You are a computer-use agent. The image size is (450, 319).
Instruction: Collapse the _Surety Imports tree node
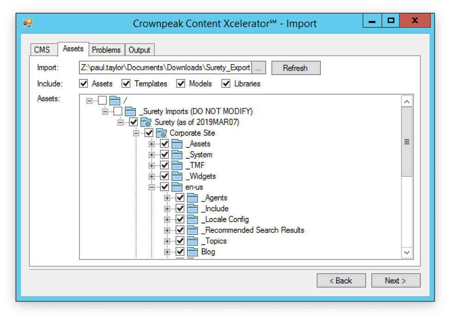click(105, 112)
